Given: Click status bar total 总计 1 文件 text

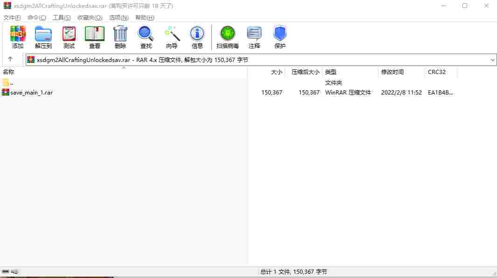Looking at the screenshot, I should pos(294,271).
